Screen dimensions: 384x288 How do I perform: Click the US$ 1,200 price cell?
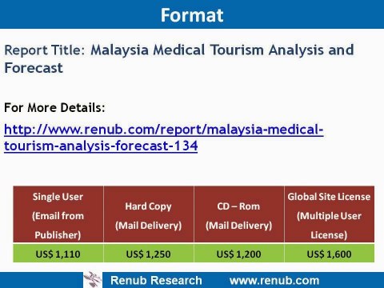pyautogui.click(x=239, y=254)
